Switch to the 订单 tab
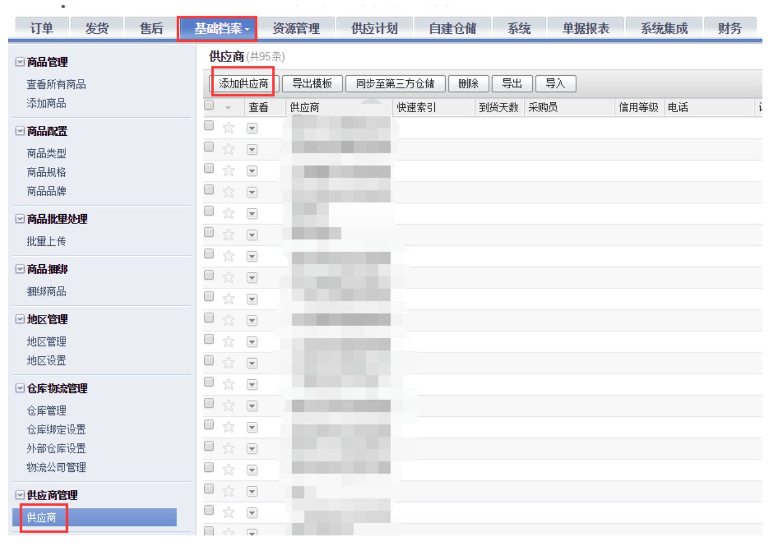 41,28
